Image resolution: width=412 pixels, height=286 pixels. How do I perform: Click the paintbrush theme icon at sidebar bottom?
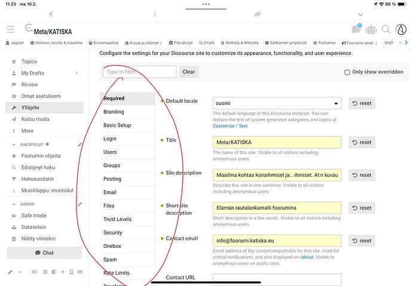tap(10, 272)
